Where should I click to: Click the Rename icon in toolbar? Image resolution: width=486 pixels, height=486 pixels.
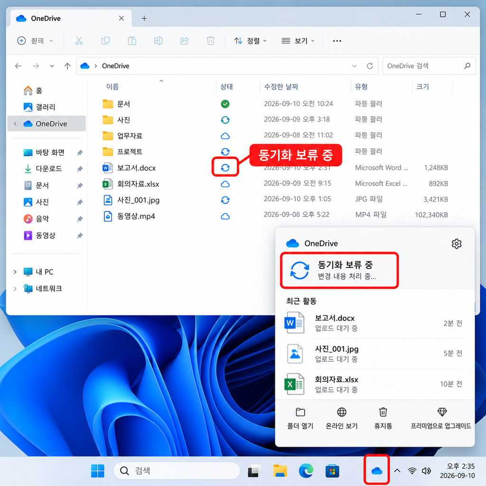pyautogui.click(x=159, y=41)
